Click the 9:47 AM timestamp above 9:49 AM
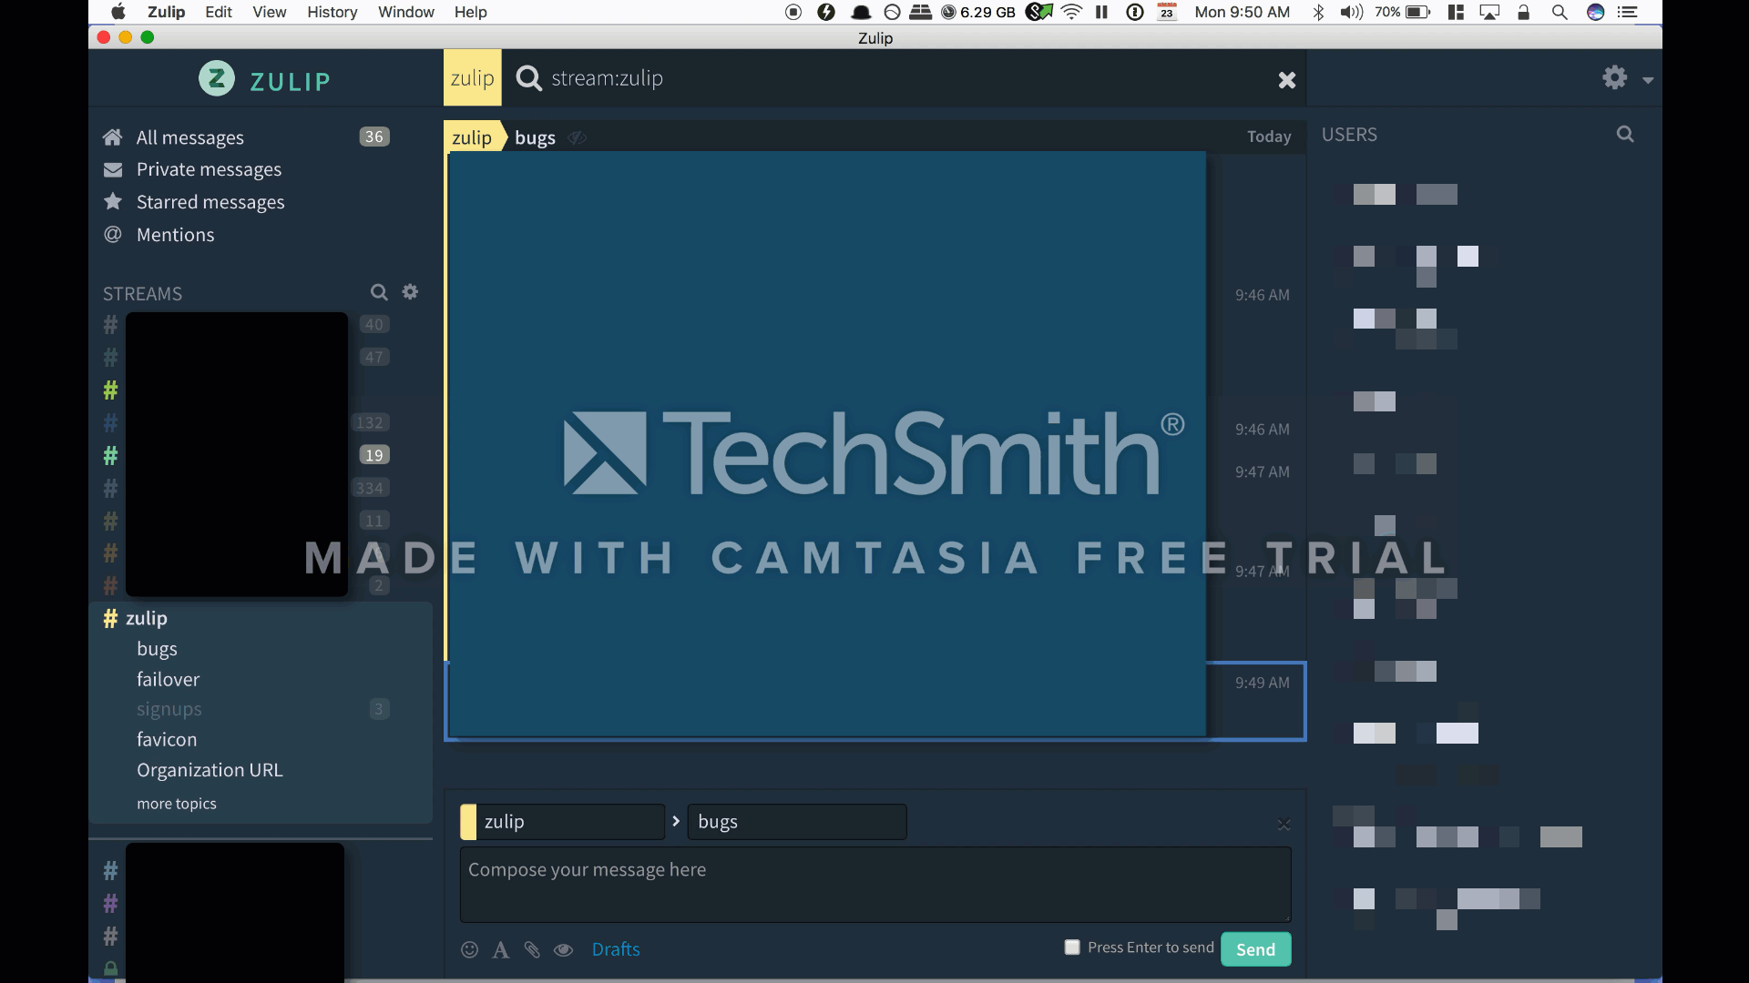The height and width of the screenshot is (983, 1749). (1262, 572)
